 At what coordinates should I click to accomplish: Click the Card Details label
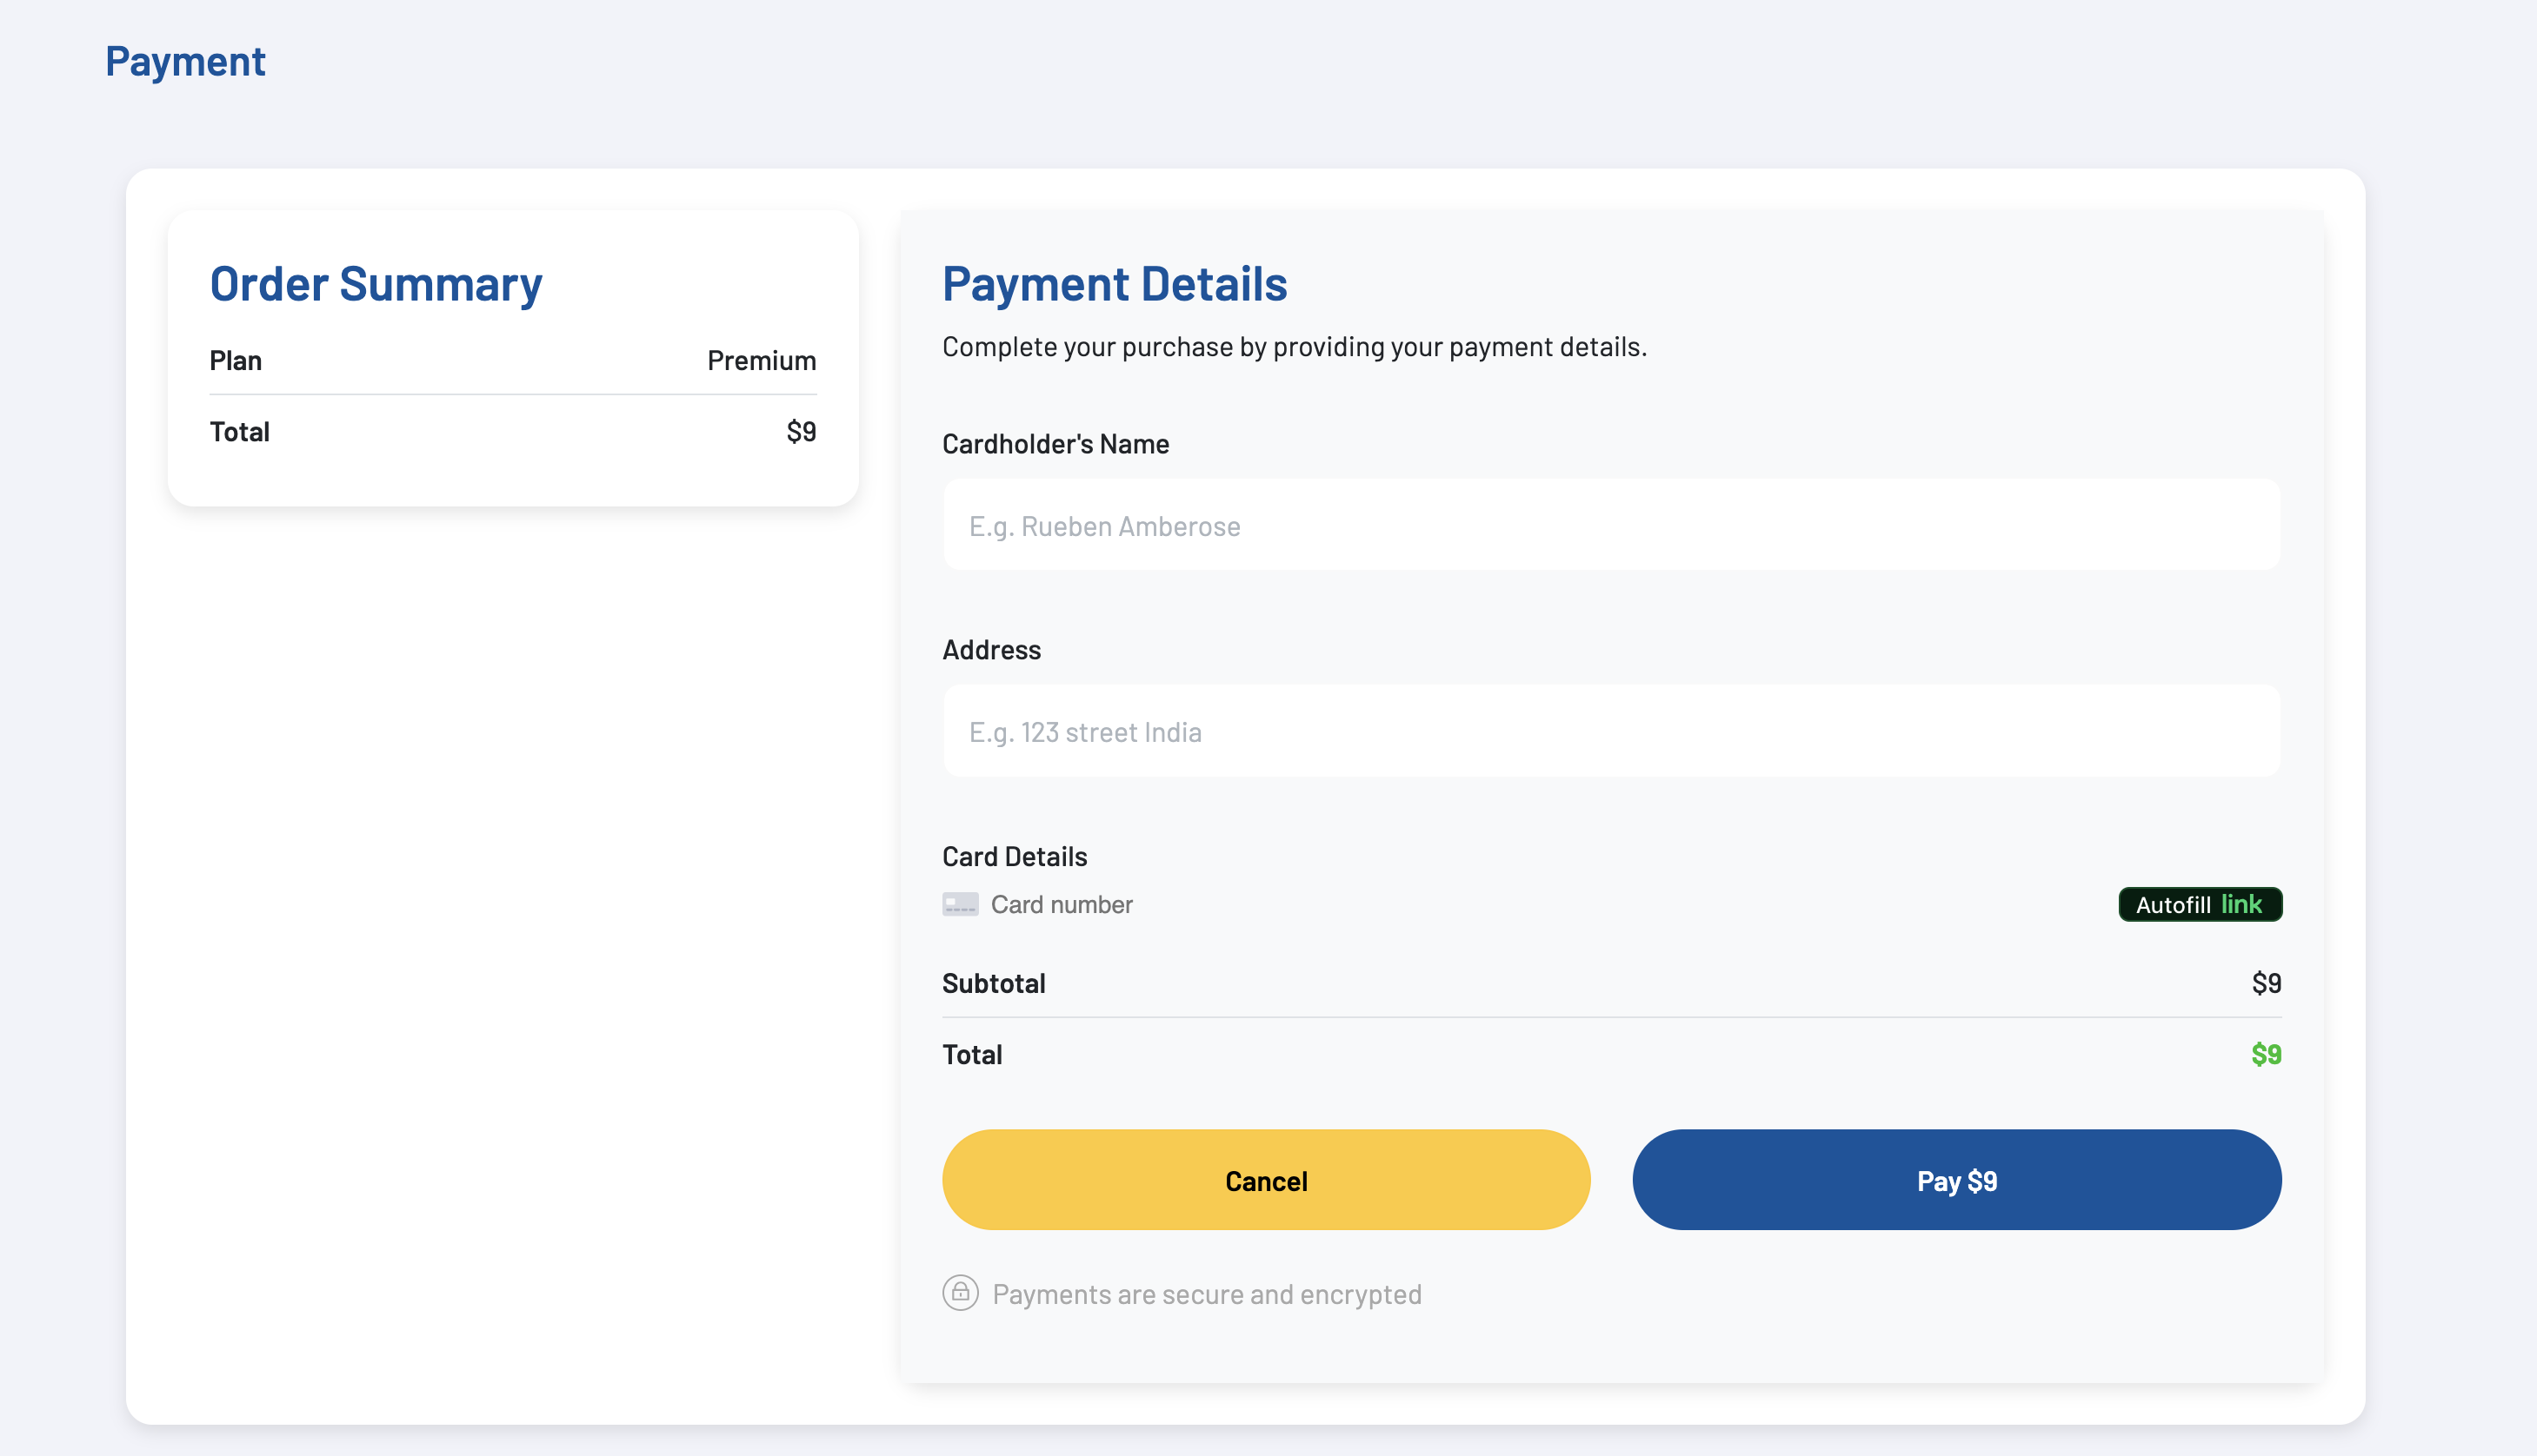1015,856
